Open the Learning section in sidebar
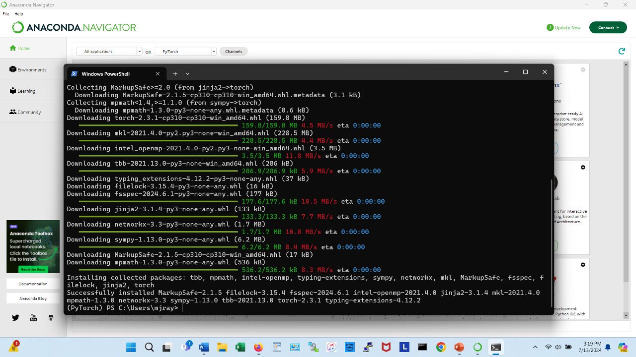The width and height of the screenshot is (636, 357). 24,91
